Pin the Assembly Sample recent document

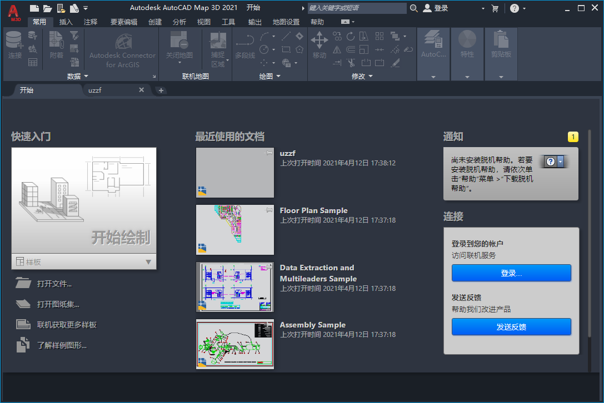269,324
